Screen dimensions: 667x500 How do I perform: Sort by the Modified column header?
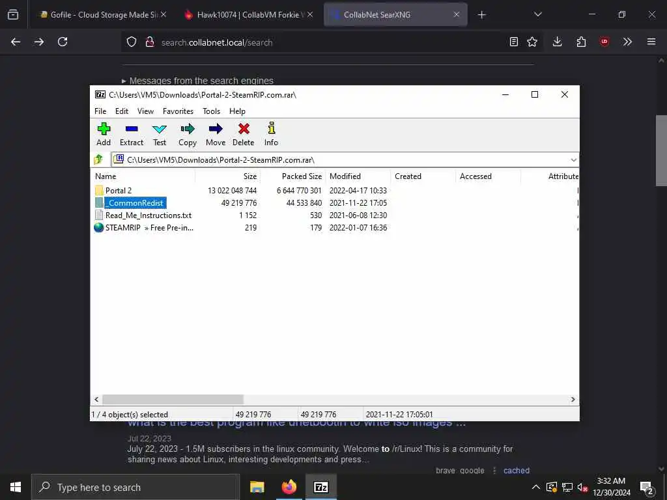point(358,176)
